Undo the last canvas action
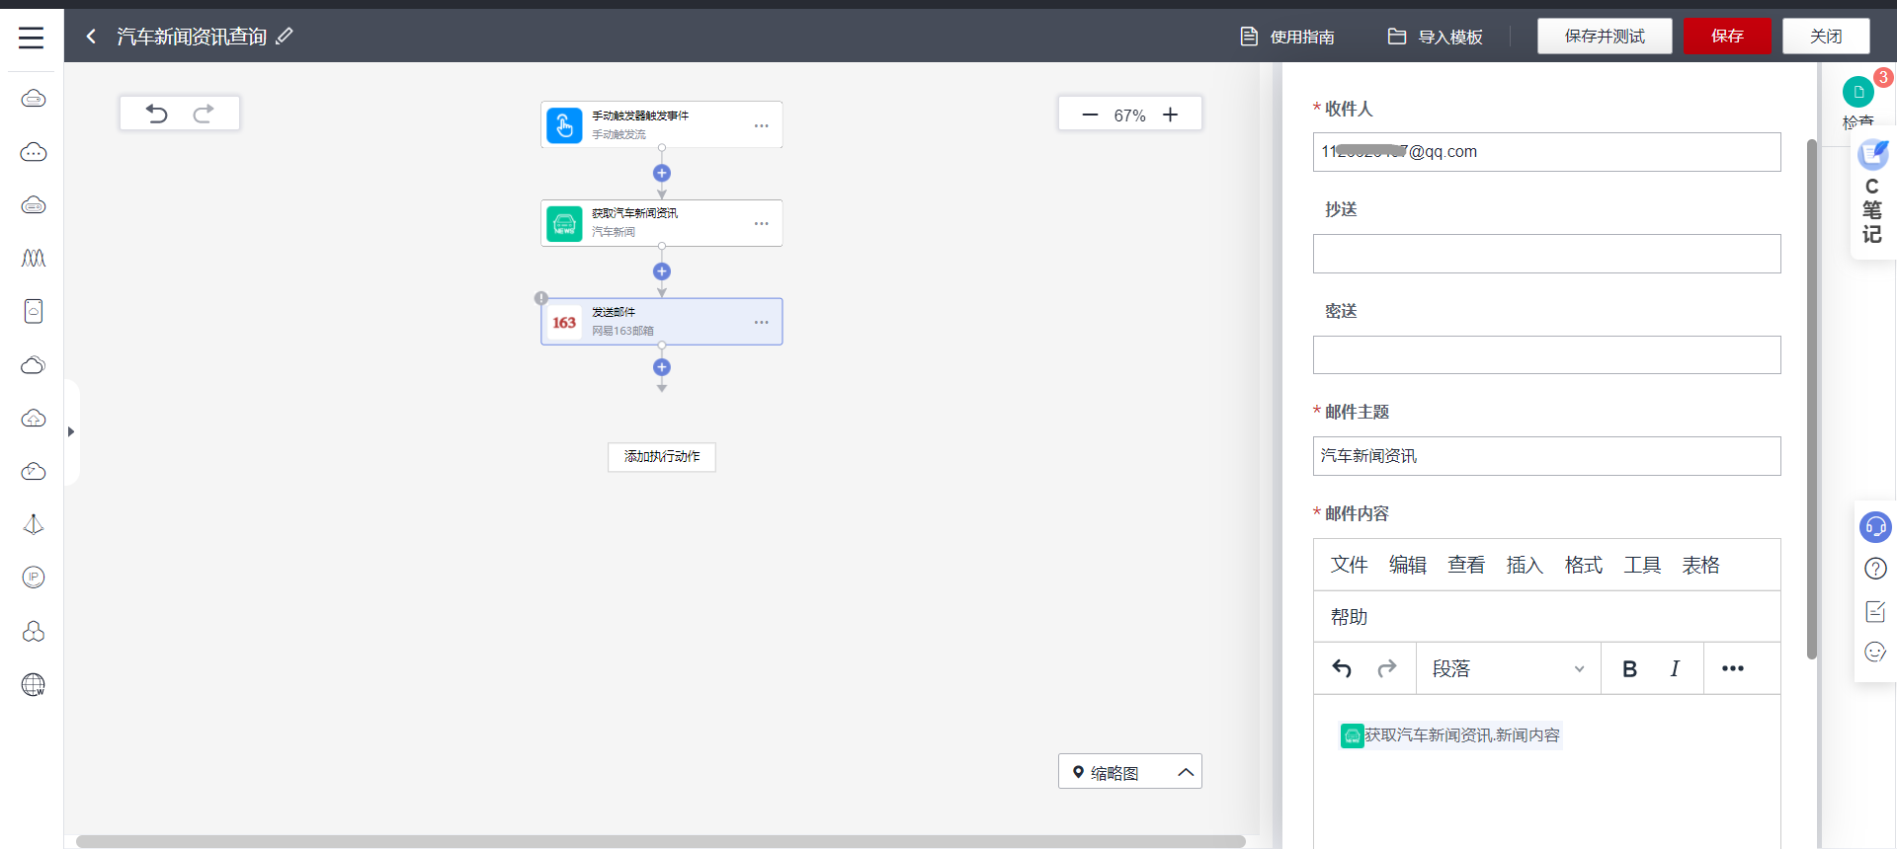The height and width of the screenshot is (849, 1897). [x=157, y=114]
